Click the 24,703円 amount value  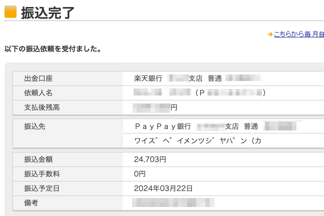pos(150,159)
